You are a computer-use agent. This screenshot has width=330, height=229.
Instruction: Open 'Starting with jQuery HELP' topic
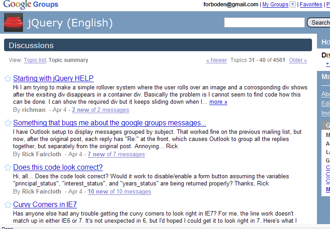coord(53,78)
